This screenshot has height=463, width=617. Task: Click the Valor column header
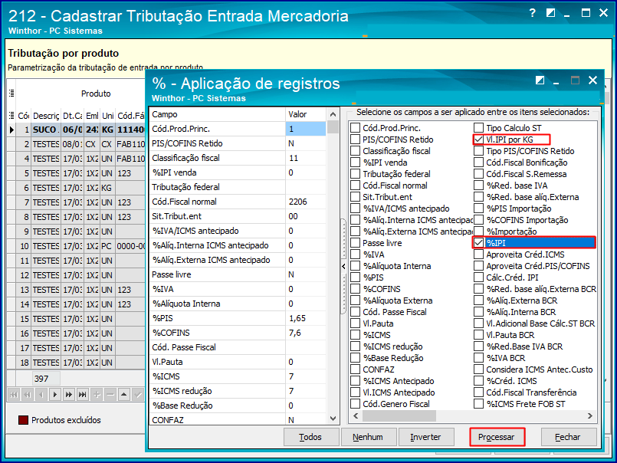pyautogui.click(x=306, y=114)
